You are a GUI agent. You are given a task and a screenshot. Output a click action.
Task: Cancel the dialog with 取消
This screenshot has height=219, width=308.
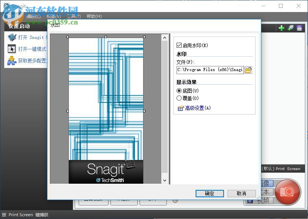tap(241, 193)
